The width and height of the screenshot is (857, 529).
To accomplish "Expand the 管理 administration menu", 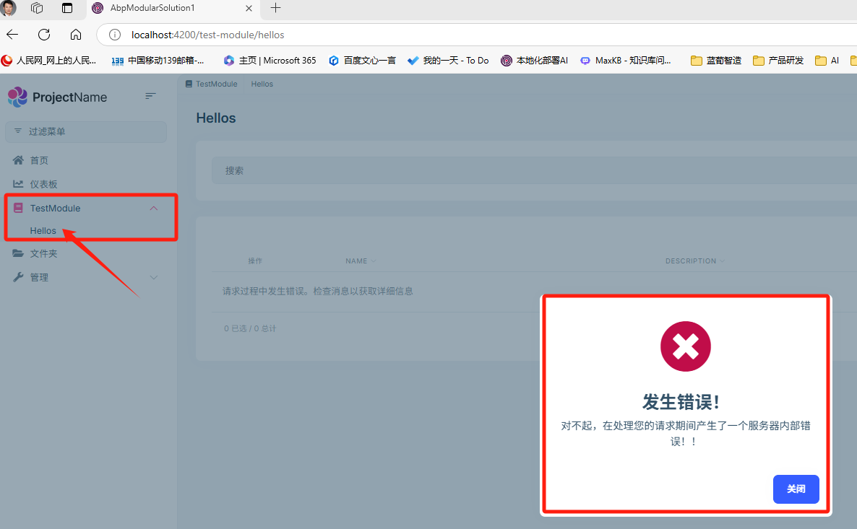I will click(x=153, y=277).
